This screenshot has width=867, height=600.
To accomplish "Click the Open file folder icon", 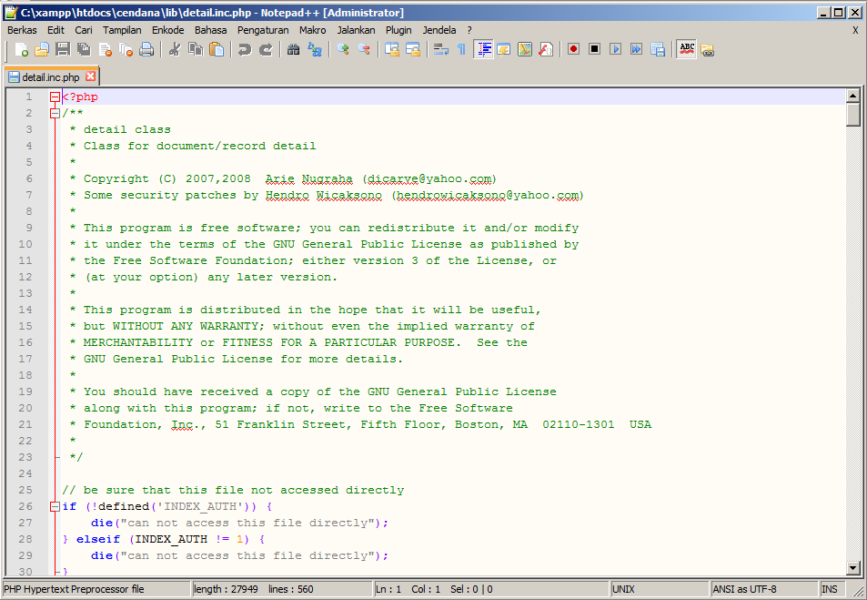I will point(42,50).
